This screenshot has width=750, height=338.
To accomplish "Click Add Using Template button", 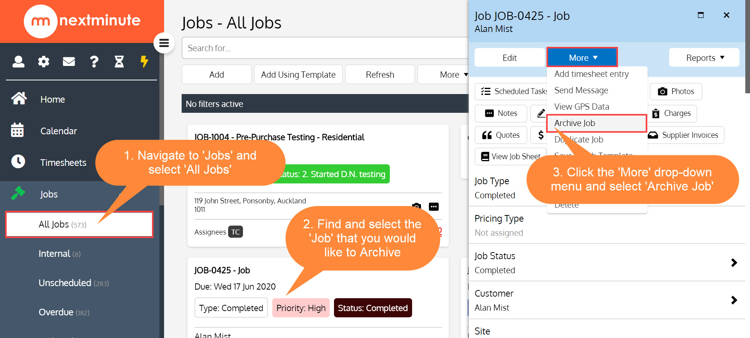I will point(298,75).
